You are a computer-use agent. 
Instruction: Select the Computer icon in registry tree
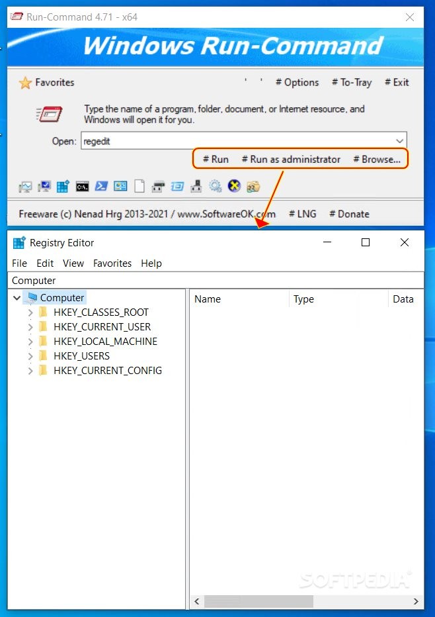[32, 297]
